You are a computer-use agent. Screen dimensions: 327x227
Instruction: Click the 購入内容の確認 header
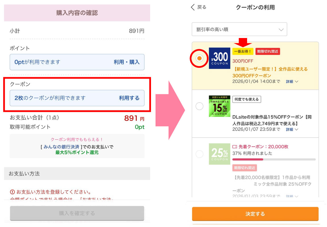point(77,13)
